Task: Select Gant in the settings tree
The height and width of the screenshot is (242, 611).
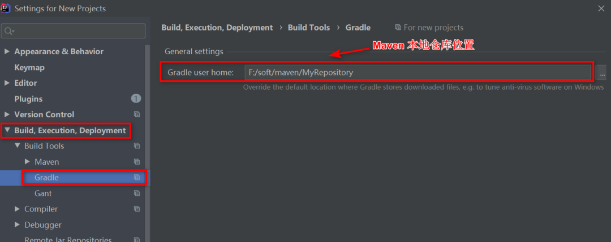Action: coord(43,193)
